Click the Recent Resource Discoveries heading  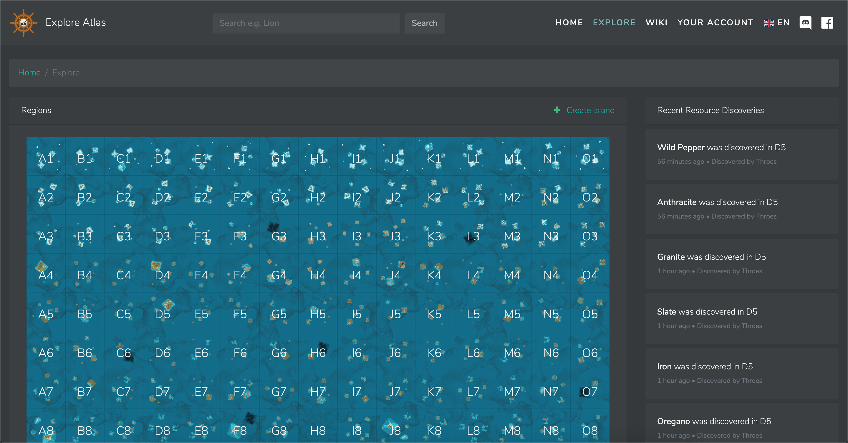(710, 110)
